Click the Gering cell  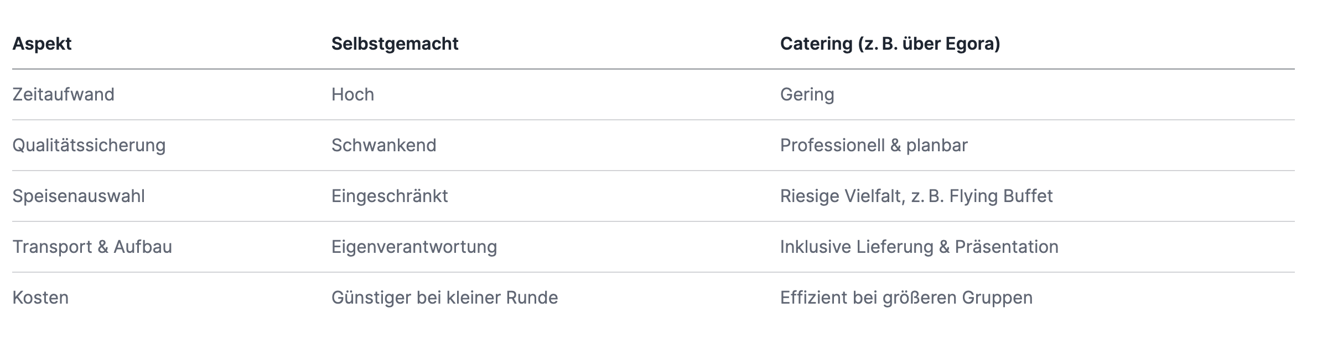[807, 95]
